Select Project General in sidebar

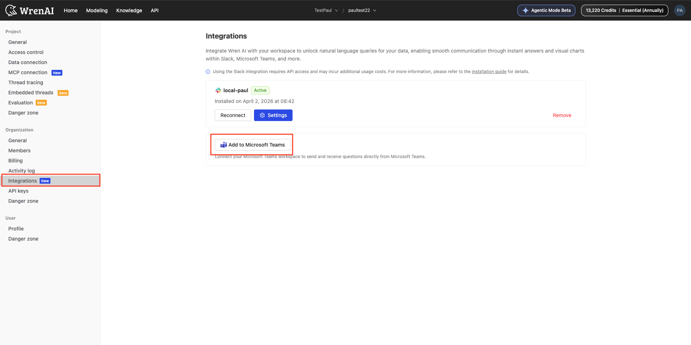coord(50,42)
